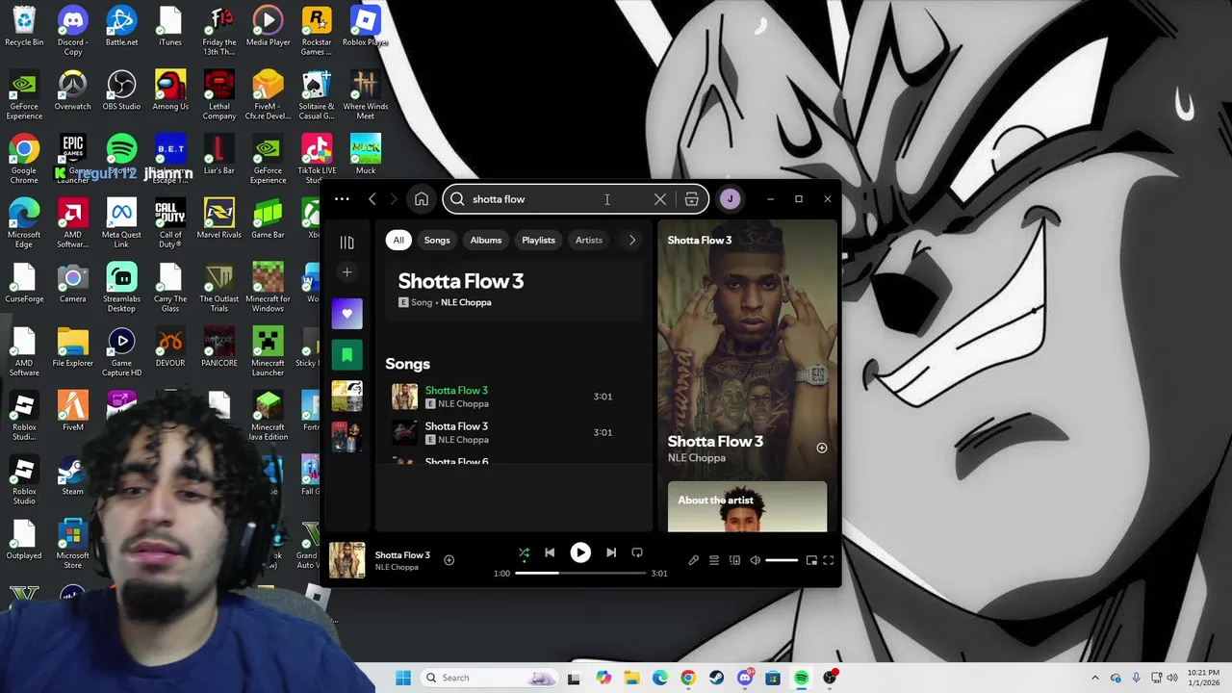Image resolution: width=1232 pixels, height=693 pixels.
Task: Skip to next track
Action: [x=611, y=552]
